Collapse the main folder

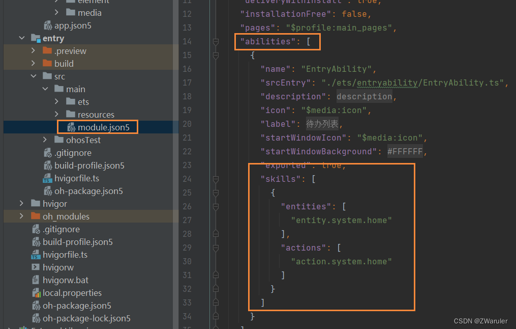(x=45, y=89)
